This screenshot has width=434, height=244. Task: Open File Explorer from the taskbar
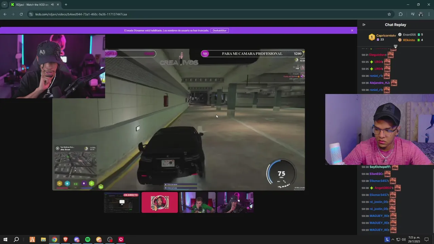pyautogui.click(x=43, y=240)
